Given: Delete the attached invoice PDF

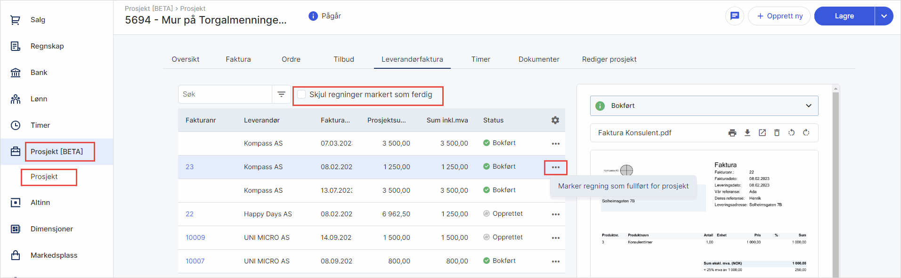Looking at the screenshot, I should [x=777, y=133].
